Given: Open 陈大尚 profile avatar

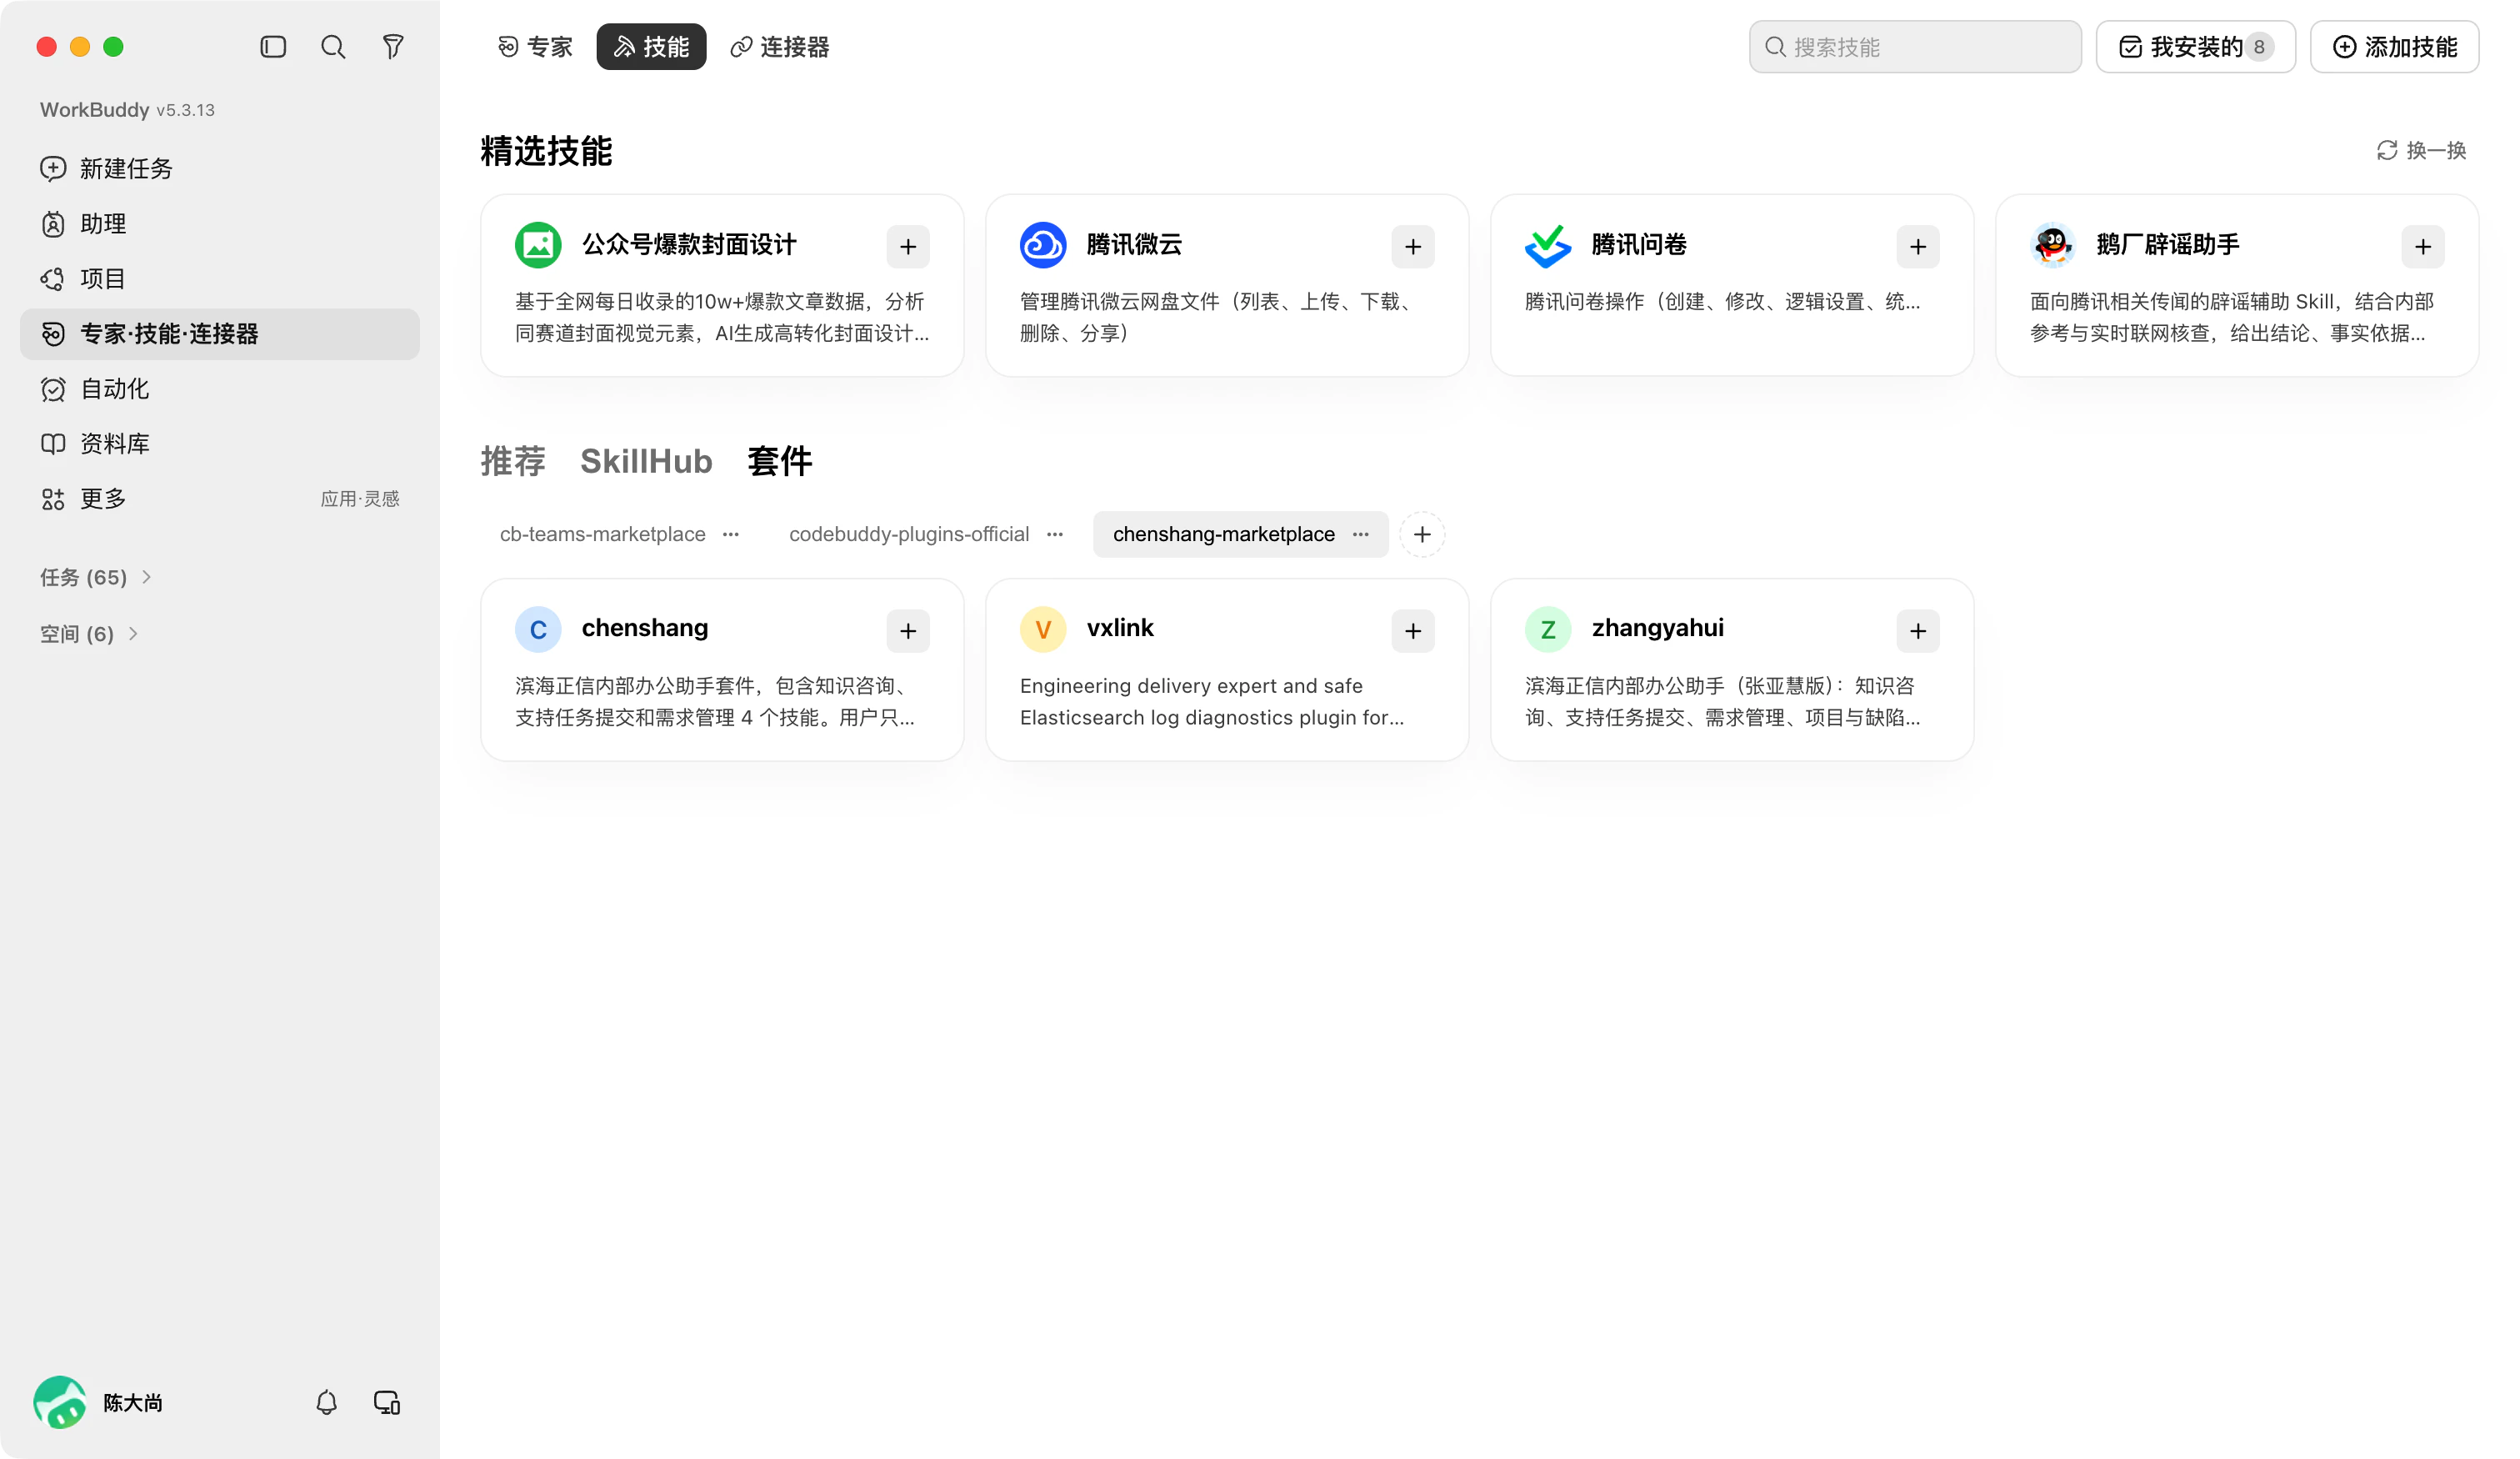Looking at the screenshot, I should [x=60, y=1403].
